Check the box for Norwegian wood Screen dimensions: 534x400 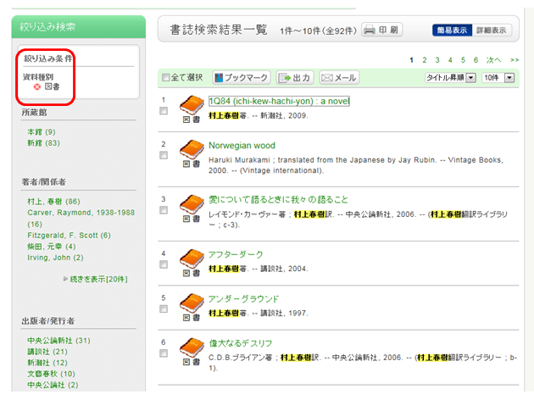click(164, 155)
